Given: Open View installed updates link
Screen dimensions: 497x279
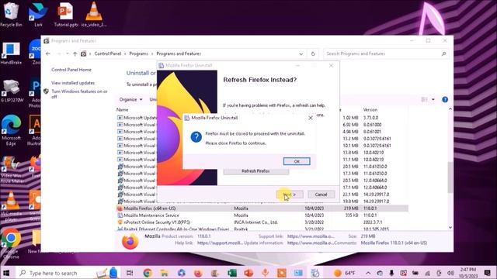Looking at the screenshot, I should (x=73, y=83).
